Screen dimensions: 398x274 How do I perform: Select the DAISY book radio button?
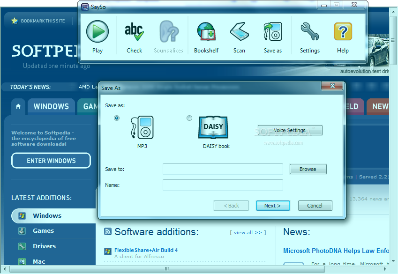coord(189,118)
